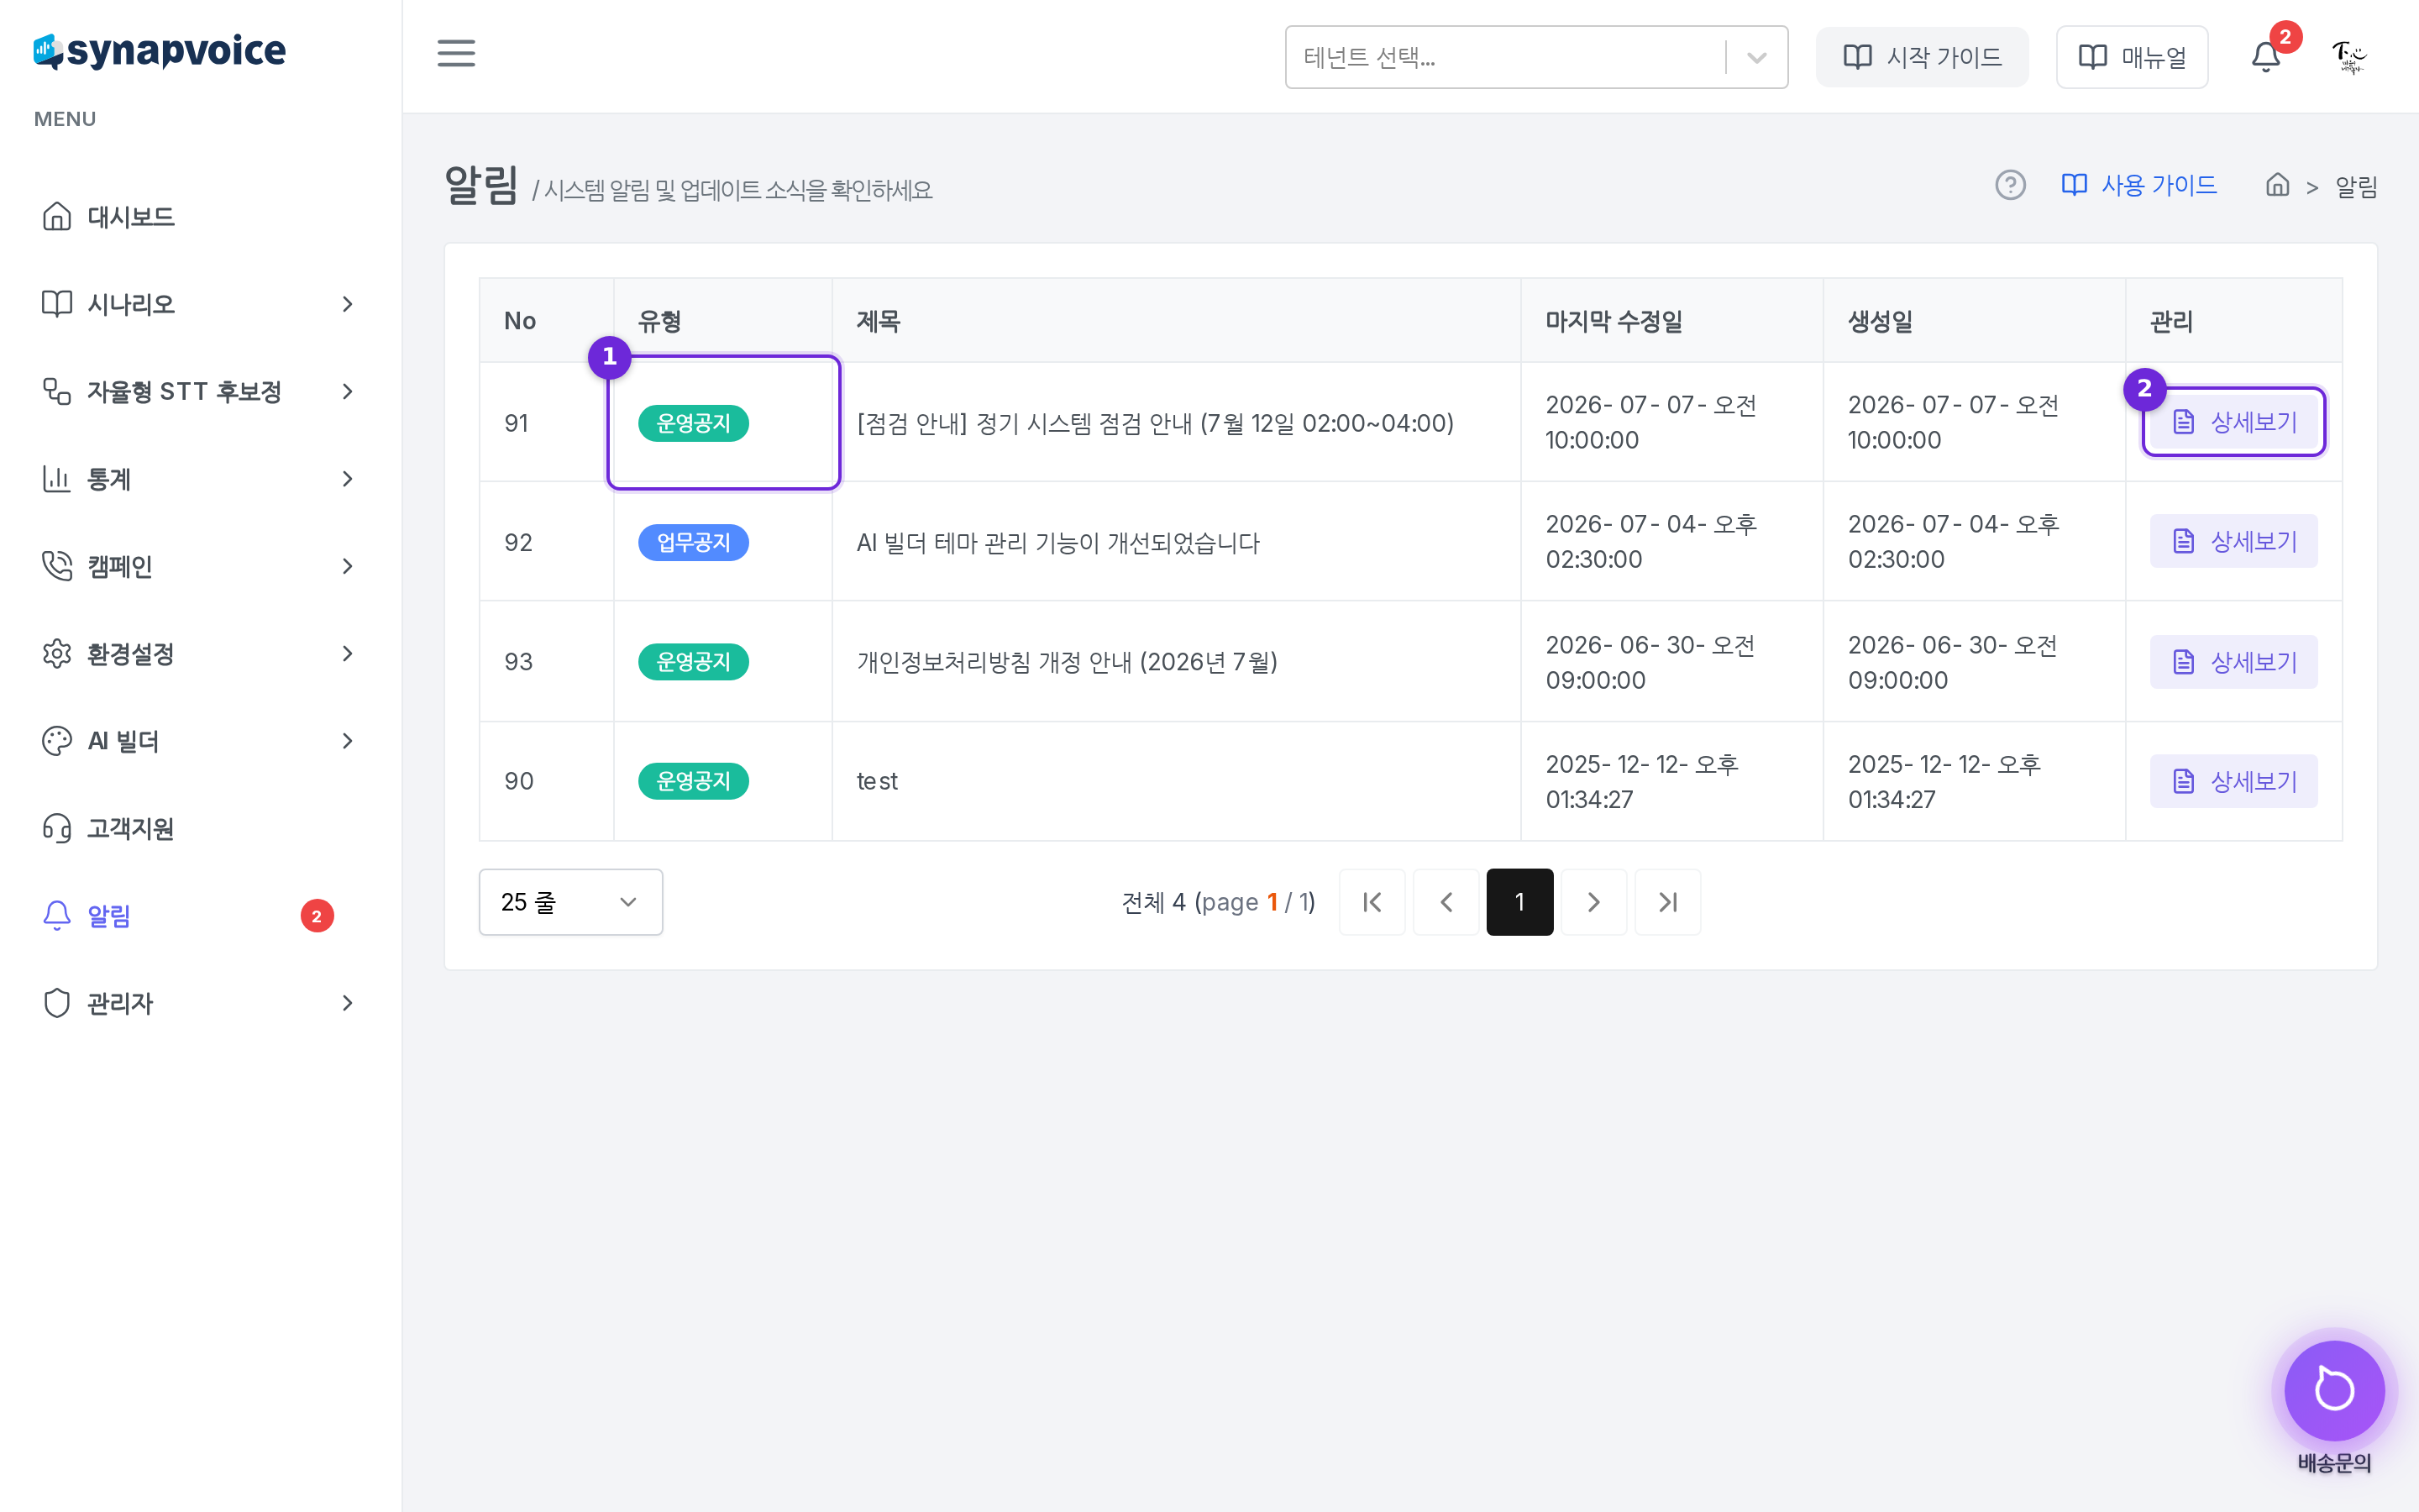Open the 배송문의 chat bubble

[x=2333, y=1389]
